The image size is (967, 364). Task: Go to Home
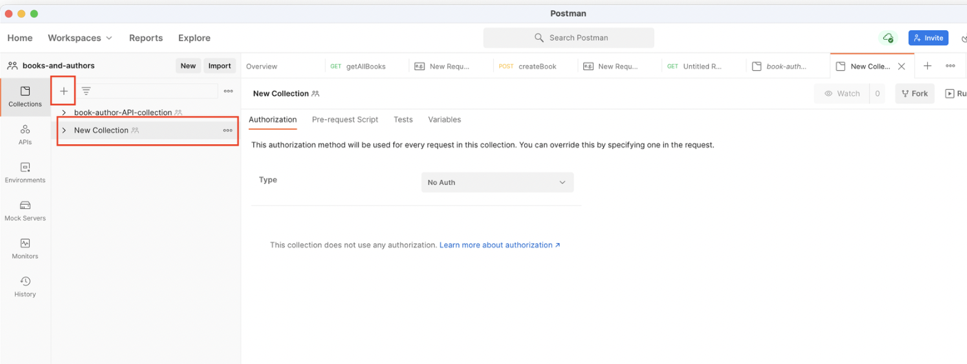(x=20, y=38)
